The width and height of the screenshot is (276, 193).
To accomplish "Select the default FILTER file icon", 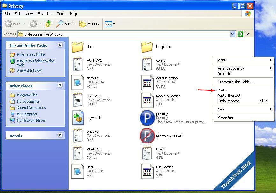I will coord(78,83).
